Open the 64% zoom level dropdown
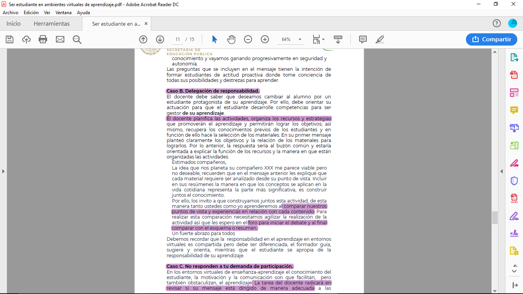 (300, 39)
